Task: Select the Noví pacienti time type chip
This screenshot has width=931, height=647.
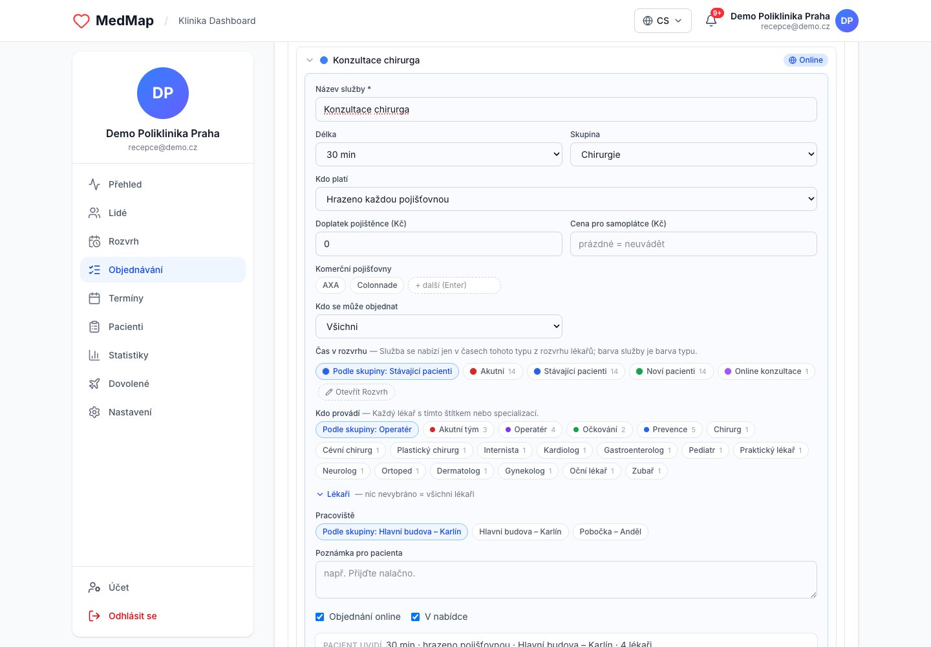Action: 671,371
